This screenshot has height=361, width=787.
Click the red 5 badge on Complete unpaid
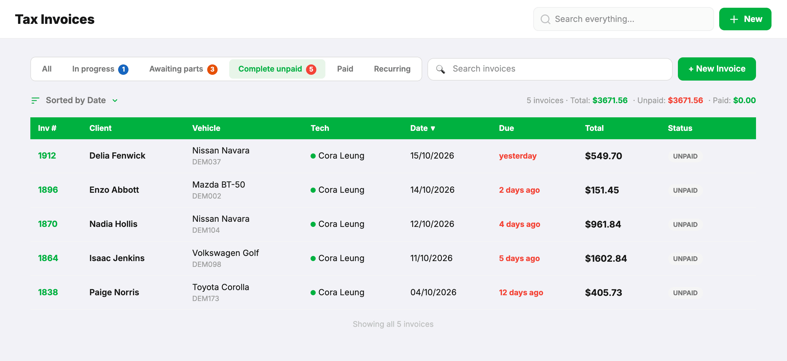(x=311, y=69)
